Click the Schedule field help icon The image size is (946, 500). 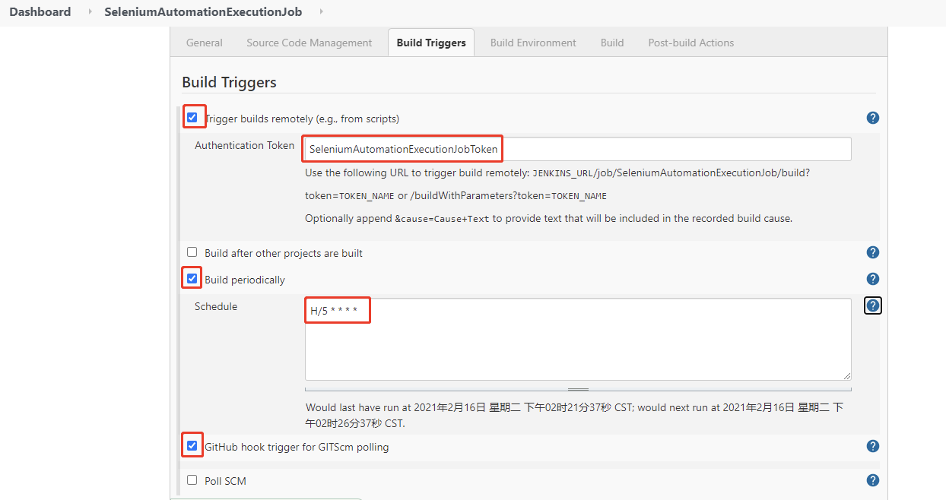[x=872, y=305]
